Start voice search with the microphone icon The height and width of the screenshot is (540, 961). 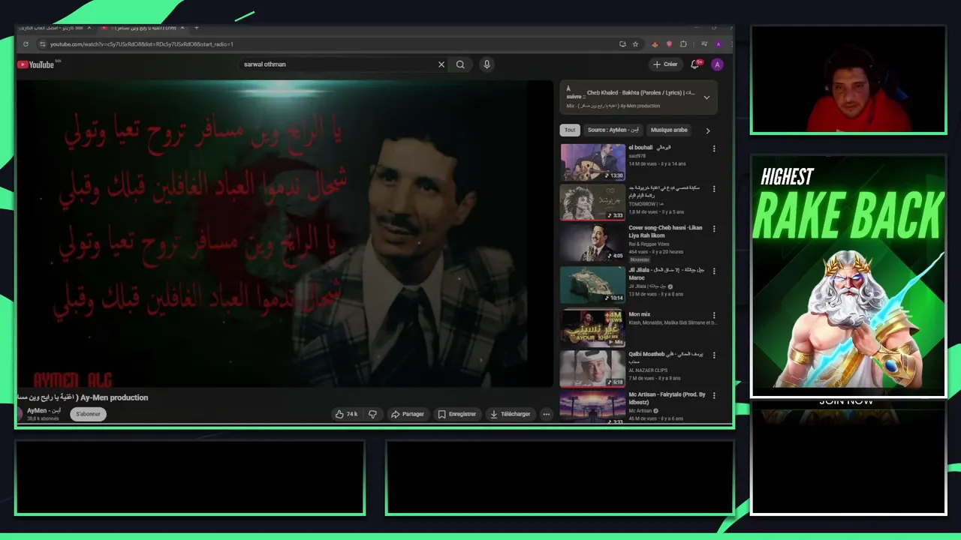tap(487, 64)
